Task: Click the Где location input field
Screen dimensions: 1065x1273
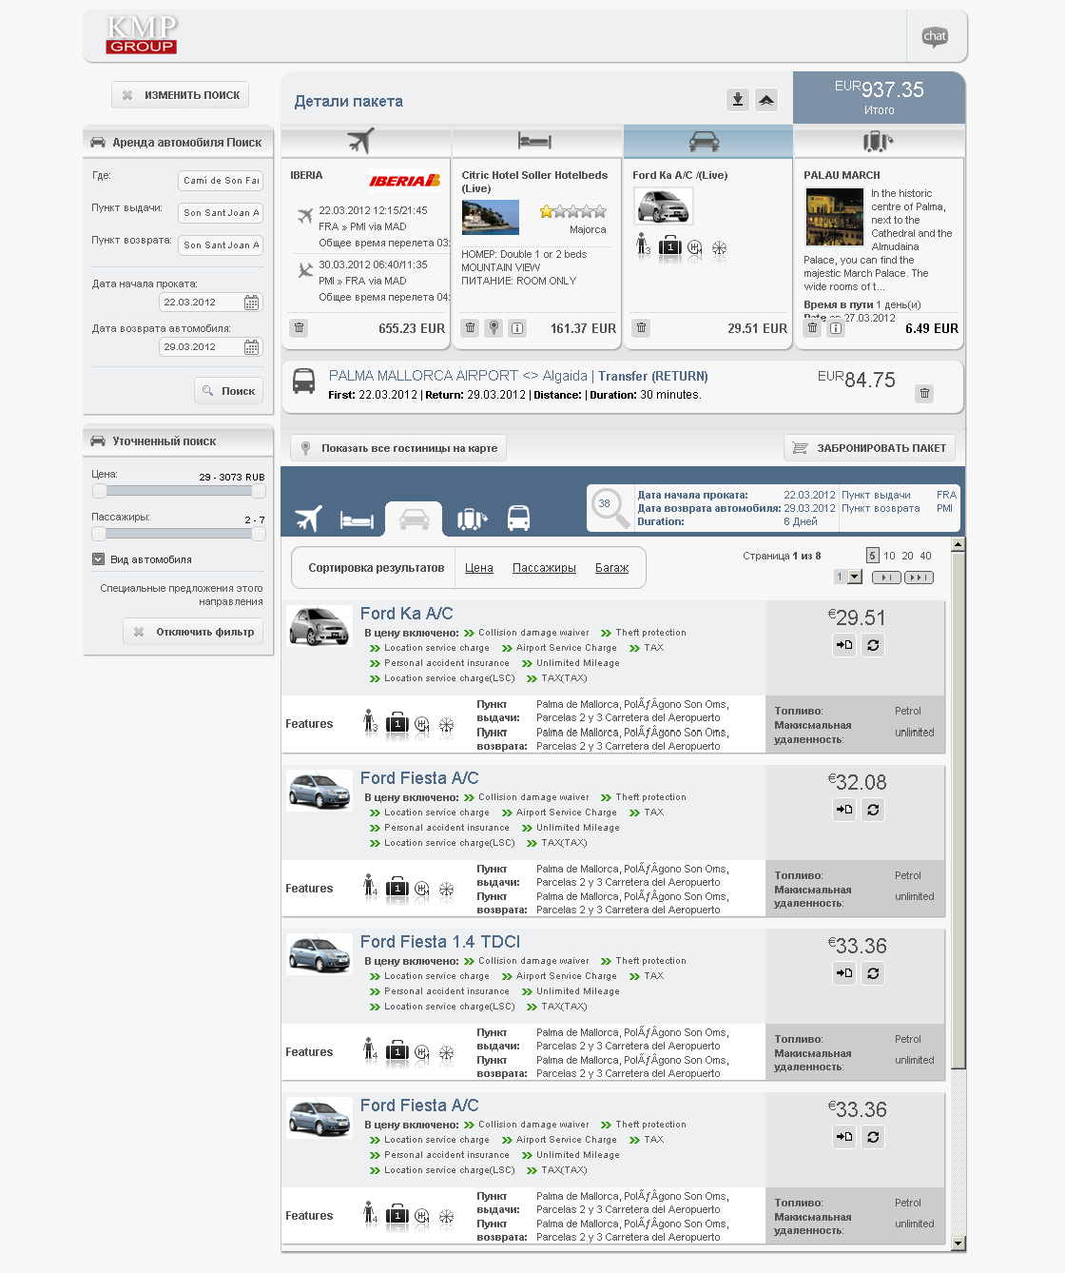Action: coord(221,181)
